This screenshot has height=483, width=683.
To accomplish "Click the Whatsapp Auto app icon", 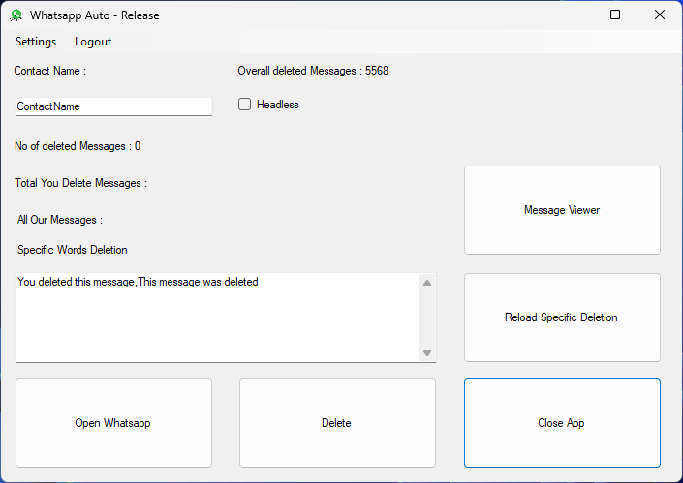I will [x=16, y=15].
